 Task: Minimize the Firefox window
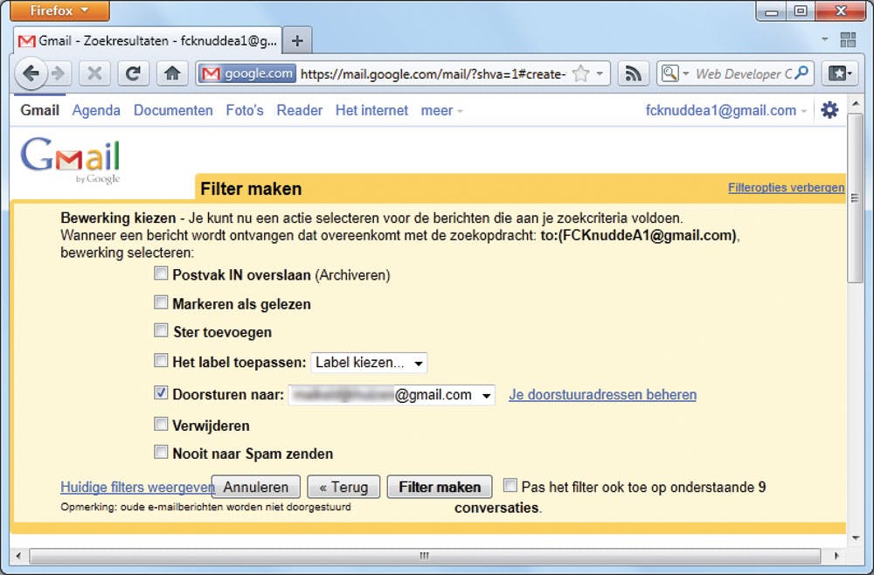click(x=772, y=11)
